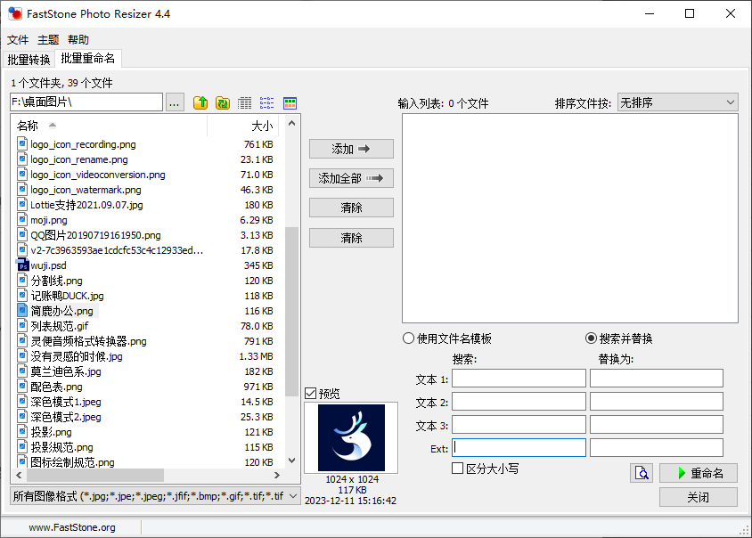Click the 名称 column sort arrow
The image size is (752, 538).
(x=53, y=126)
